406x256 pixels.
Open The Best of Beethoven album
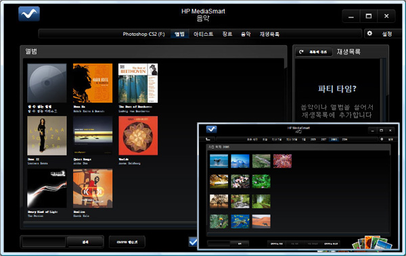(138, 83)
